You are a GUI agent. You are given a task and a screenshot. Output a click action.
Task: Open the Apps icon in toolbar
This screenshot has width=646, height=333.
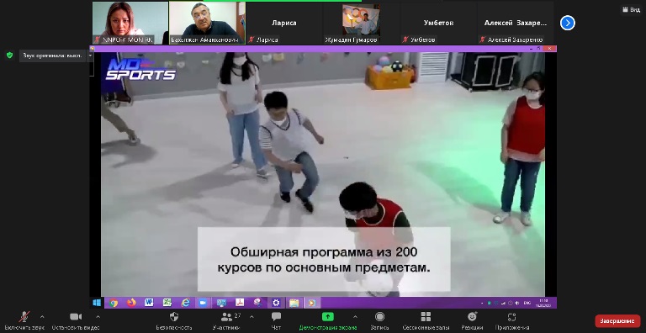pyautogui.click(x=511, y=316)
